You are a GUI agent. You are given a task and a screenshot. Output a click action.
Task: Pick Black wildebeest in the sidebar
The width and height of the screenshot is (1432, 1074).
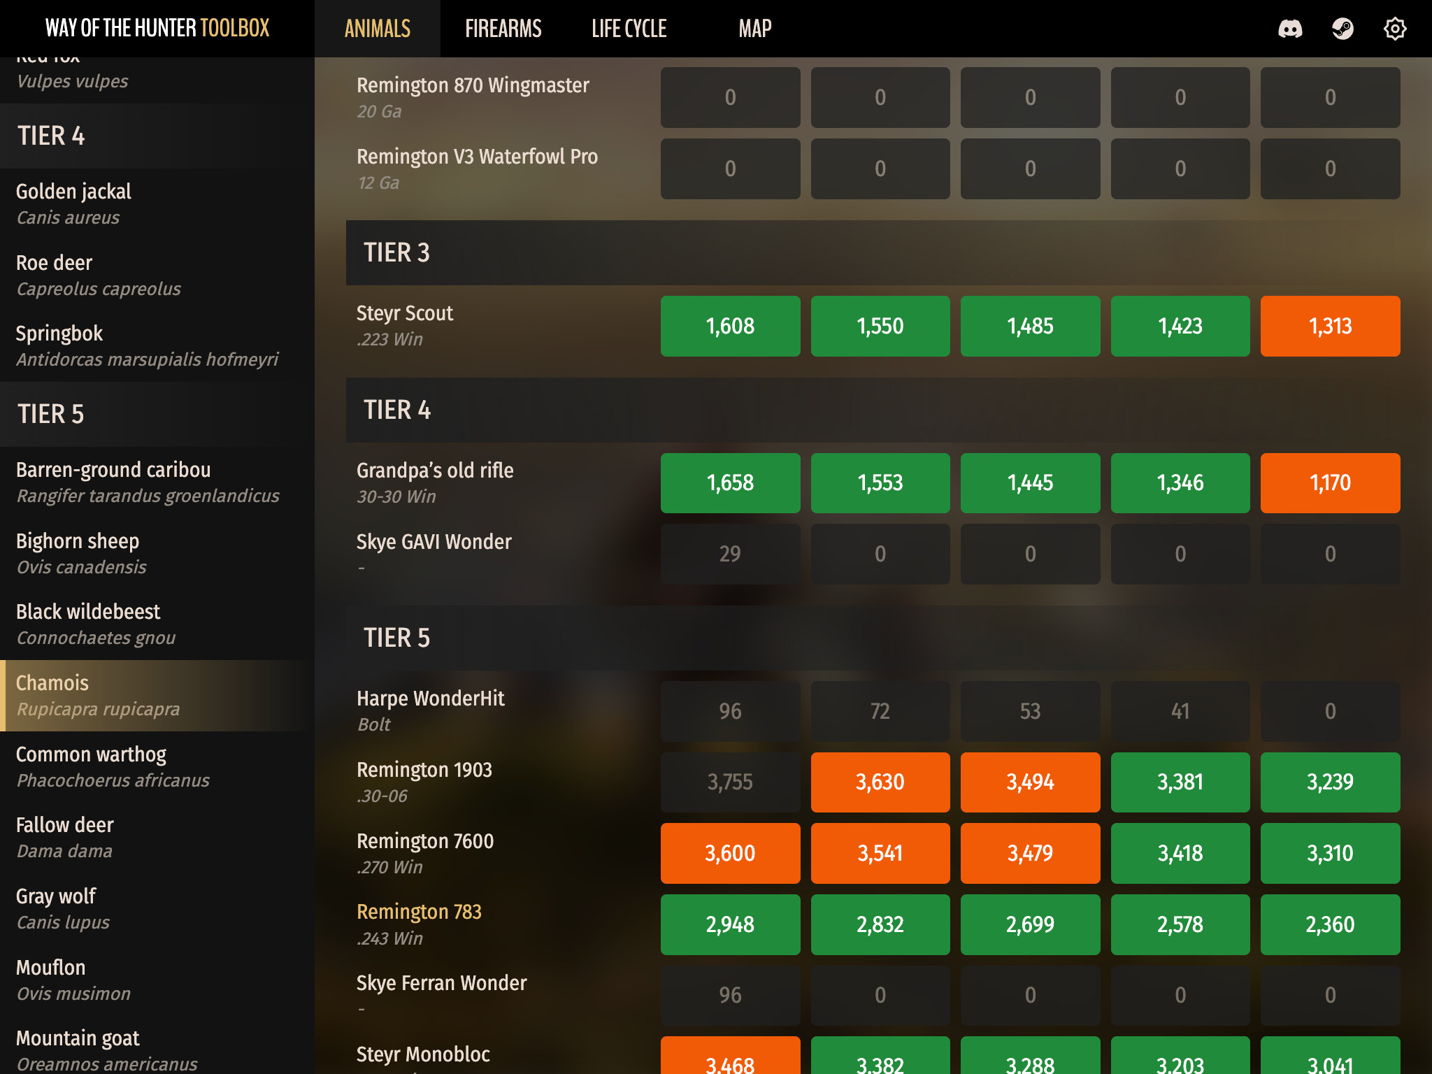click(x=88, y=624)
